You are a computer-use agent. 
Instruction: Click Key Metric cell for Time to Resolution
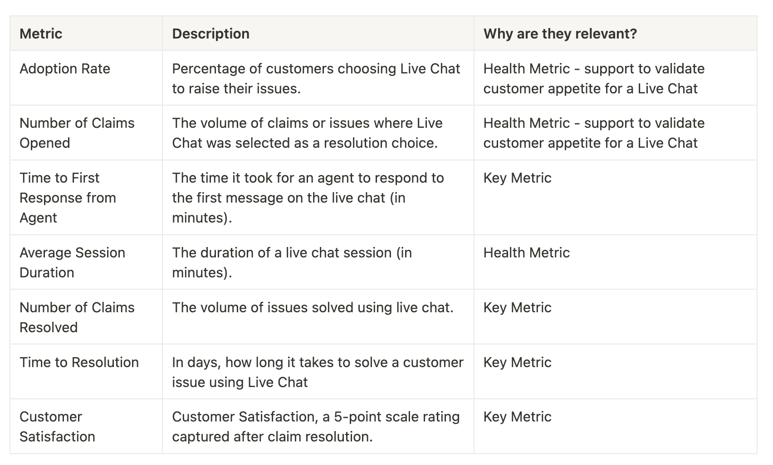[615, 372]
